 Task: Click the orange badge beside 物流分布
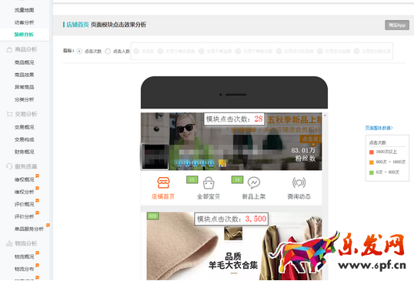click(37, 265)
